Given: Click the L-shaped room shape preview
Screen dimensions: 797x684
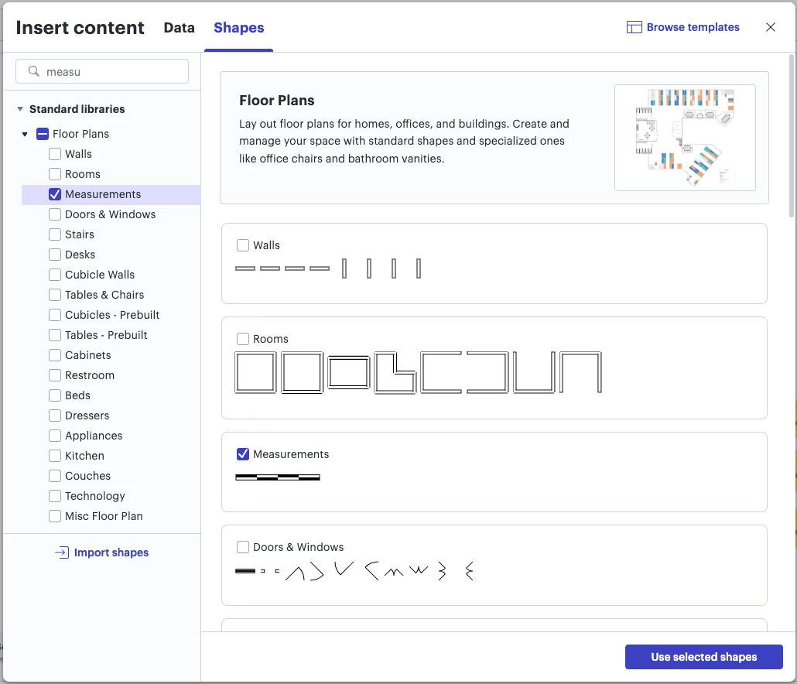Looking at the screenshot, I should (x=395, y=373).
